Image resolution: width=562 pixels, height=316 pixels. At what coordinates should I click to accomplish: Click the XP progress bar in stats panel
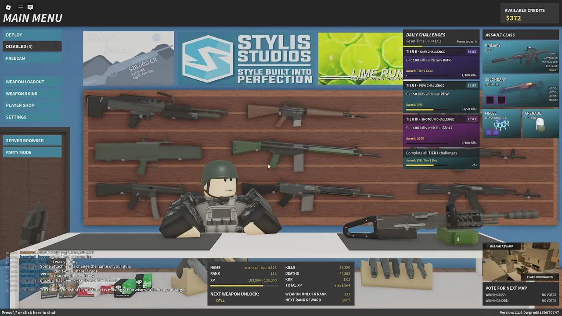(243, 285)
